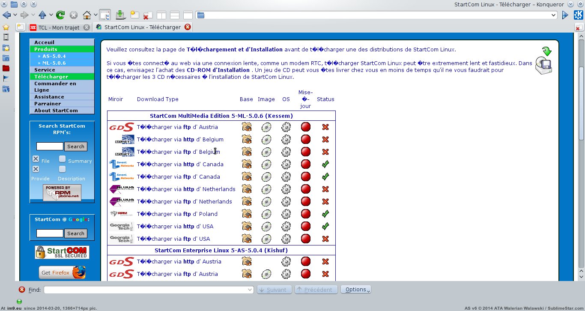Image resolution: width=585 pixels, height=311 pixels.
Task: Enable the Summary checkbox
Action: coord(62,159)
